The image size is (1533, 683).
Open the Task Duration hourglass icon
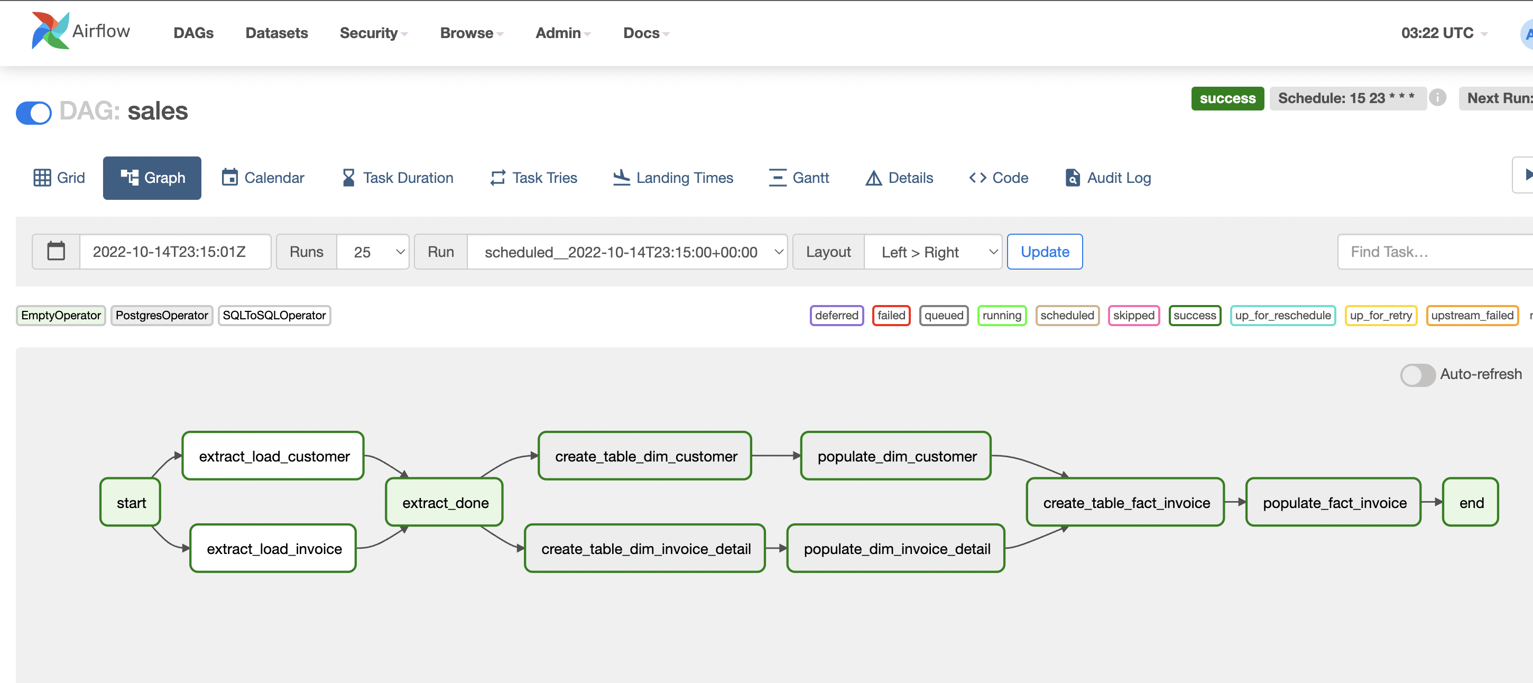(x=349, y=178)
